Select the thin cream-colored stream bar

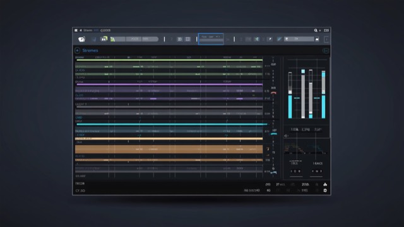[169, 139]
